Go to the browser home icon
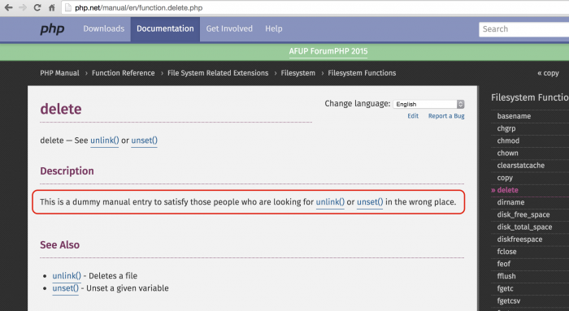 pyautogui.click(x=51, y=7)
